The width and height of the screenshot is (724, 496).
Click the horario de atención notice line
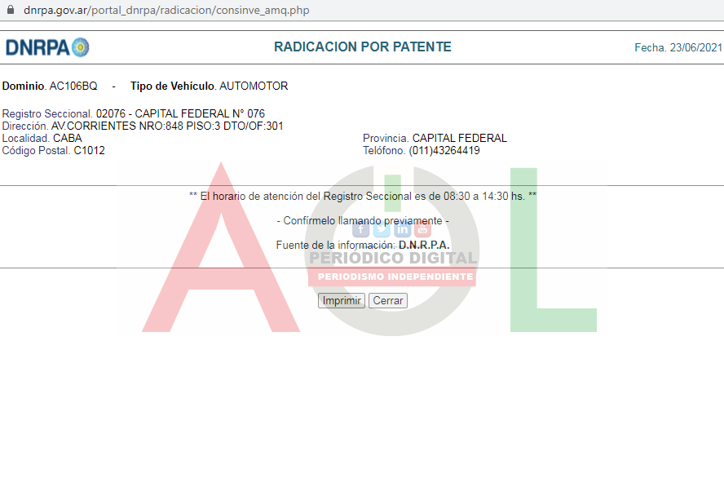(363, 197)
